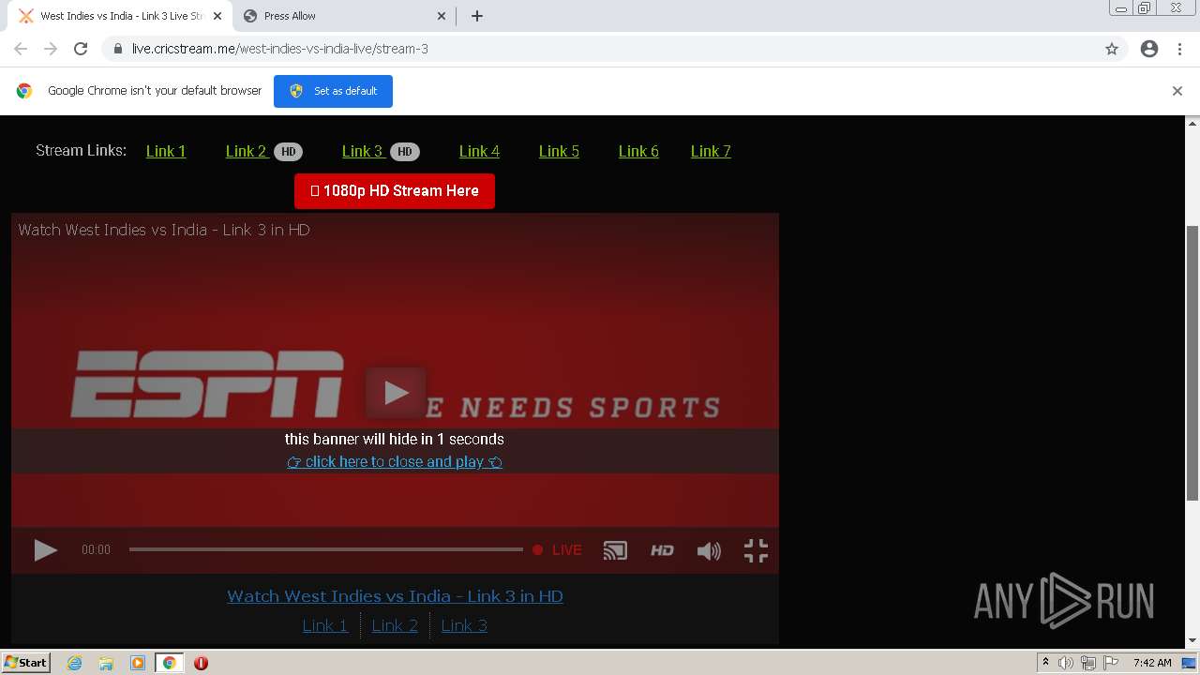The width and height of the screenshot is (1200, 675).
Task: Open stream Link 7
Action: pyautogui.click(x=711, y=151)
